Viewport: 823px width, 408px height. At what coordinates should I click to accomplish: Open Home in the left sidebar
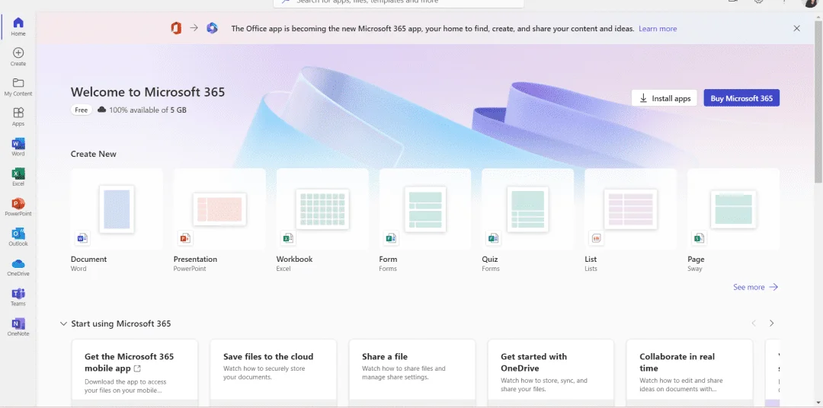18,27
